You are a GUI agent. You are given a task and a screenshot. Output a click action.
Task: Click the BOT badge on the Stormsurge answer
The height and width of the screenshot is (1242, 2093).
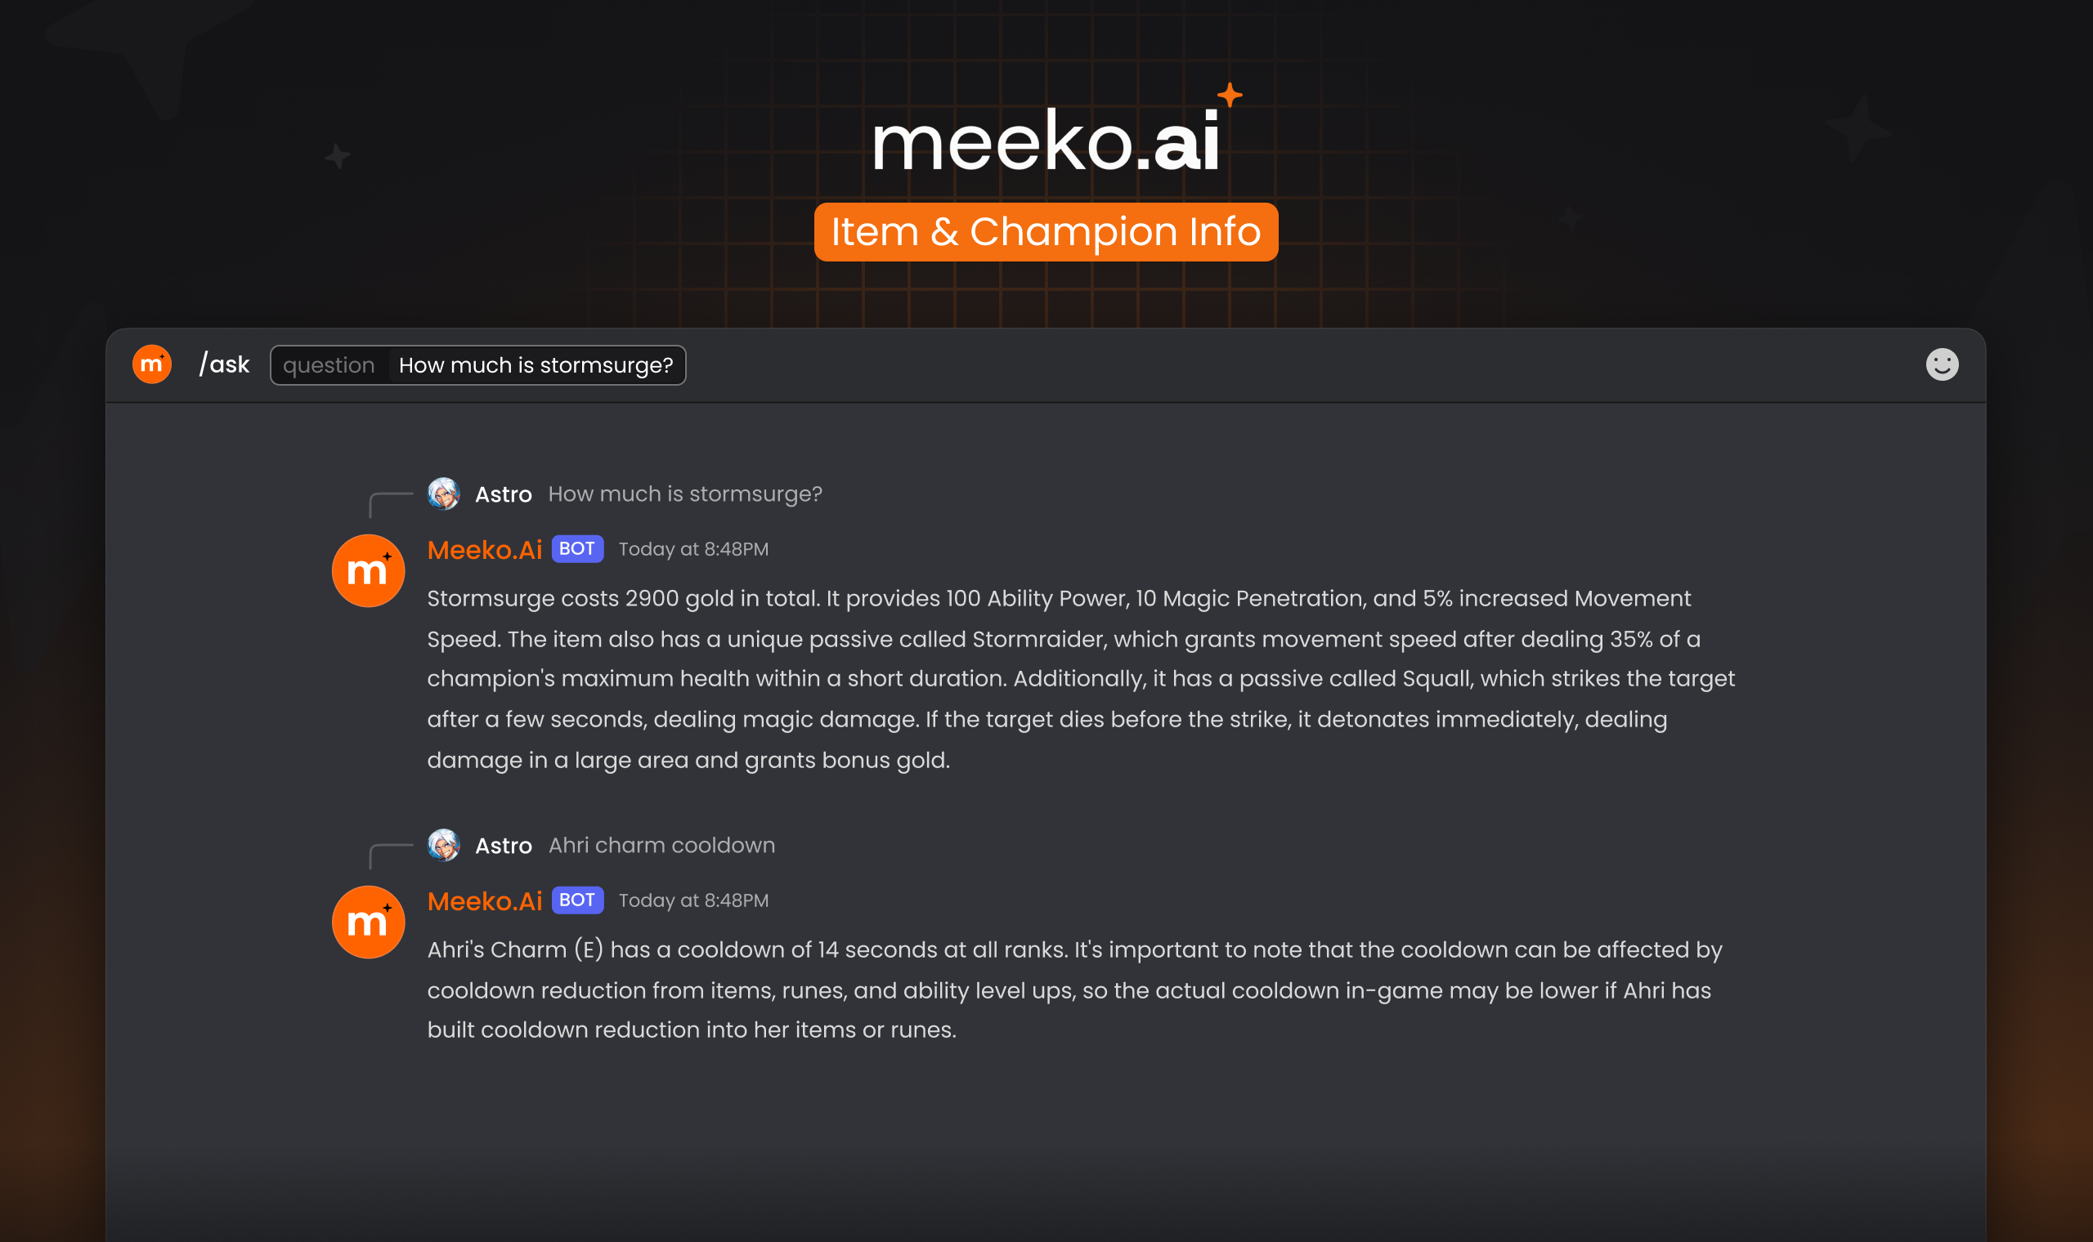click(577, 549)
